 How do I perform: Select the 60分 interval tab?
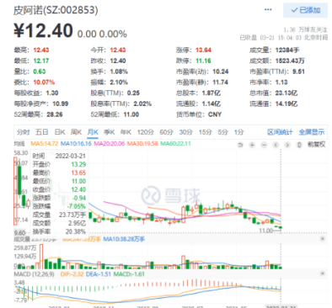(167, 132)
